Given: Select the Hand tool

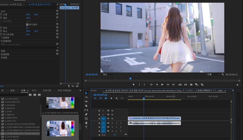Looking at the screenshot, I should point(86,123).
